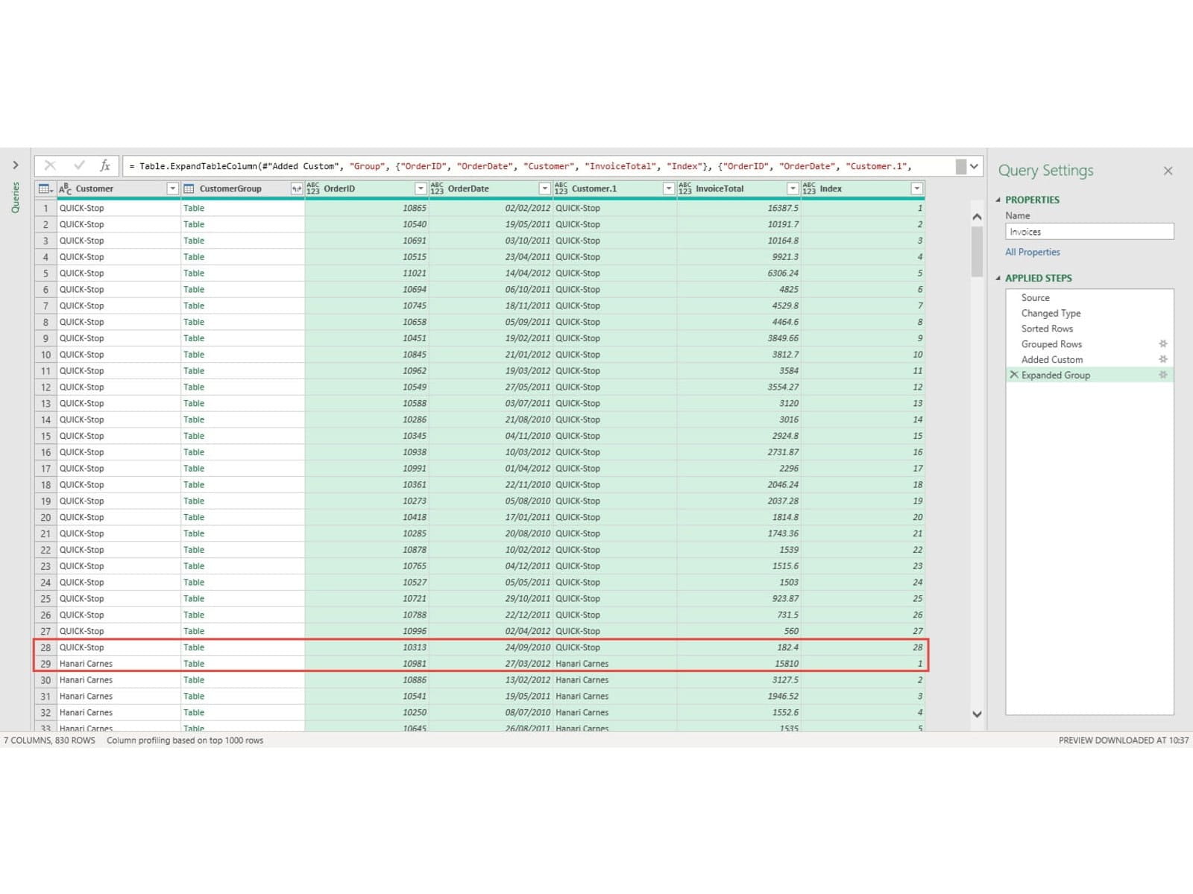
Task: Collapse the APPLIED STEPS section
Action: click(998, 278)
